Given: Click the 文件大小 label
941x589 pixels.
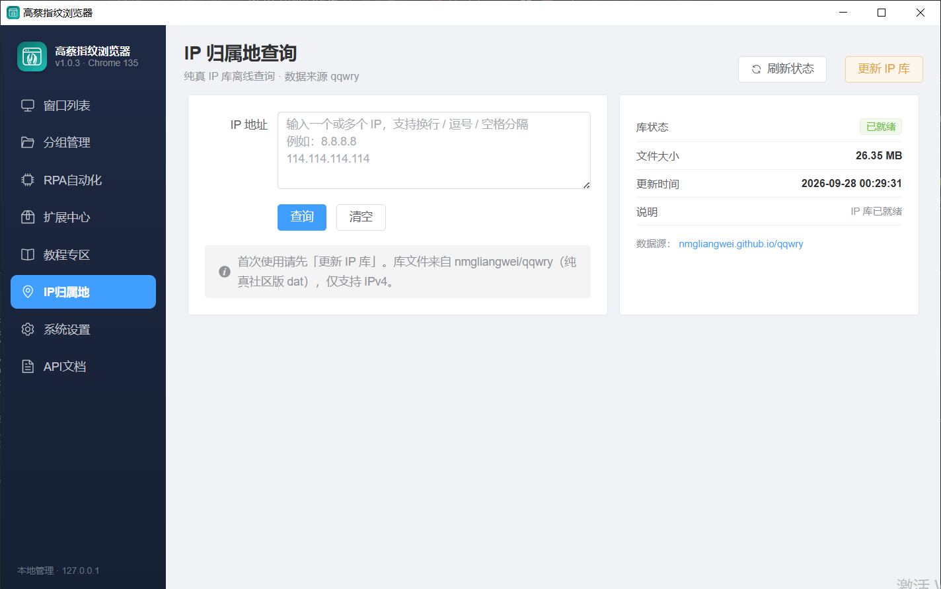Looking at the screenshot, I should [x=658, y=156].
